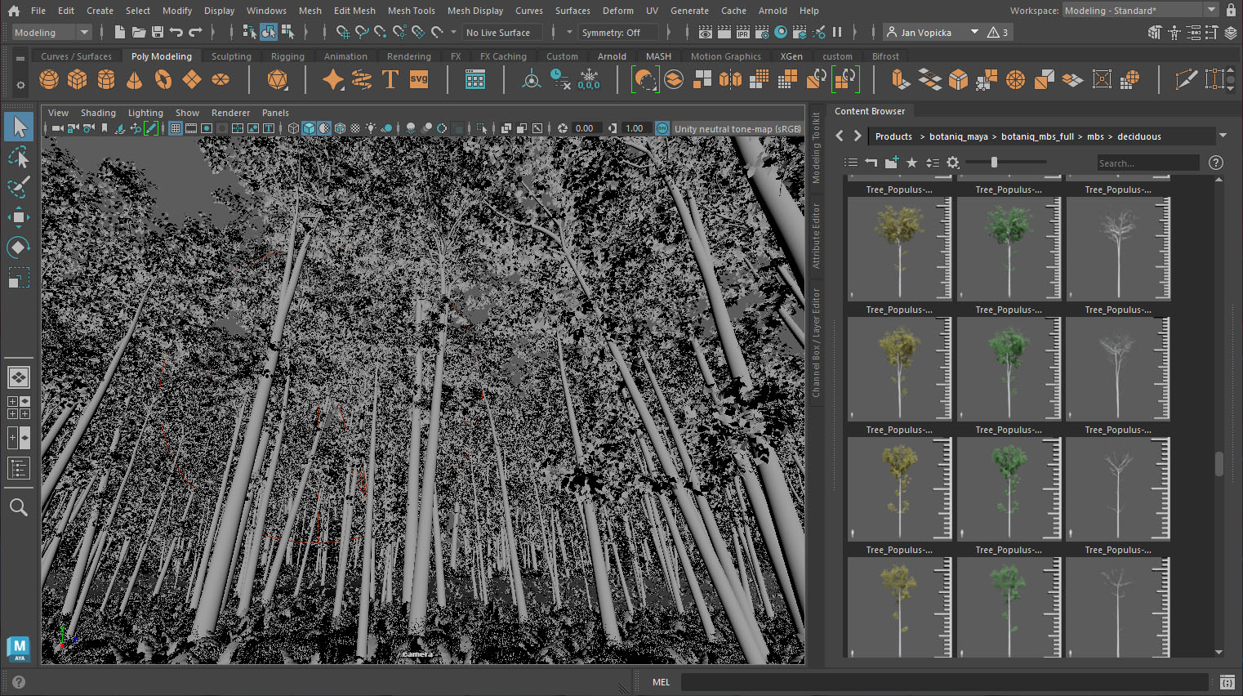
Task: Expand the Workspace selector dropdown
Action: click(x=1211, y=11)
